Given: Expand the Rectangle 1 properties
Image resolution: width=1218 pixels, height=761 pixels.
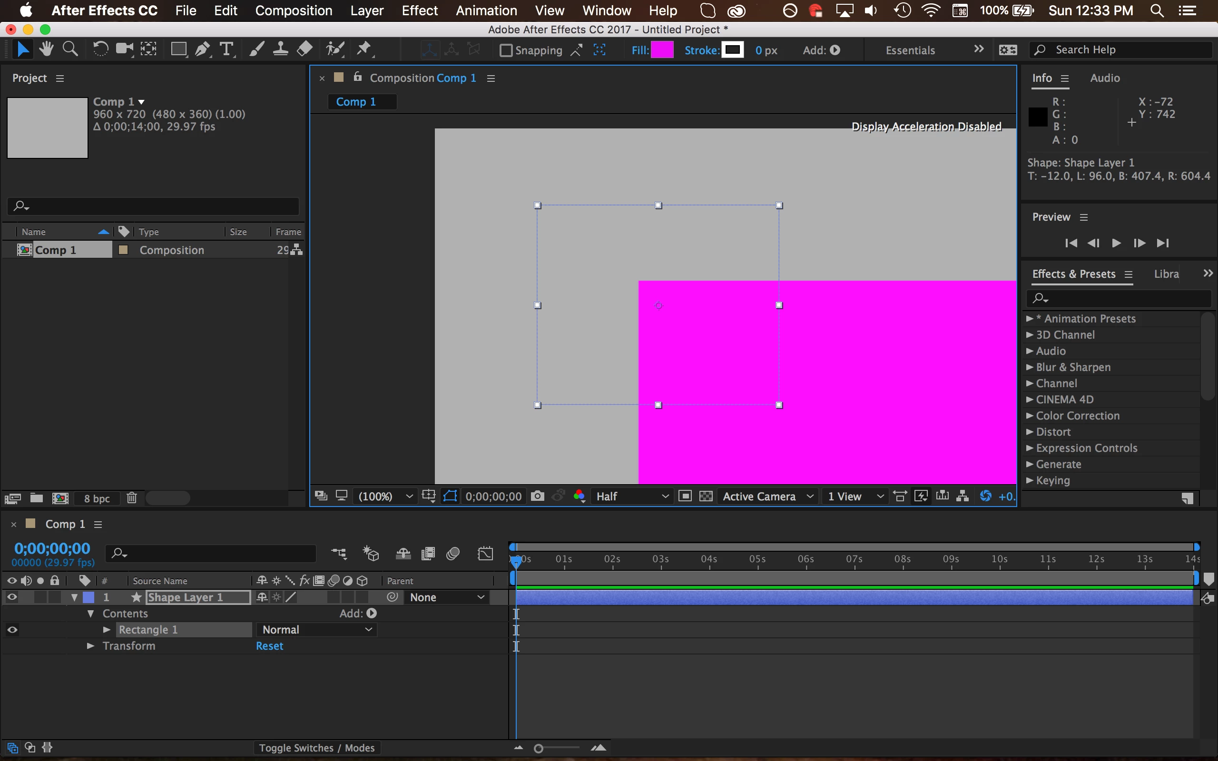Looking at the screenshot, I should (x=107, y=630).
